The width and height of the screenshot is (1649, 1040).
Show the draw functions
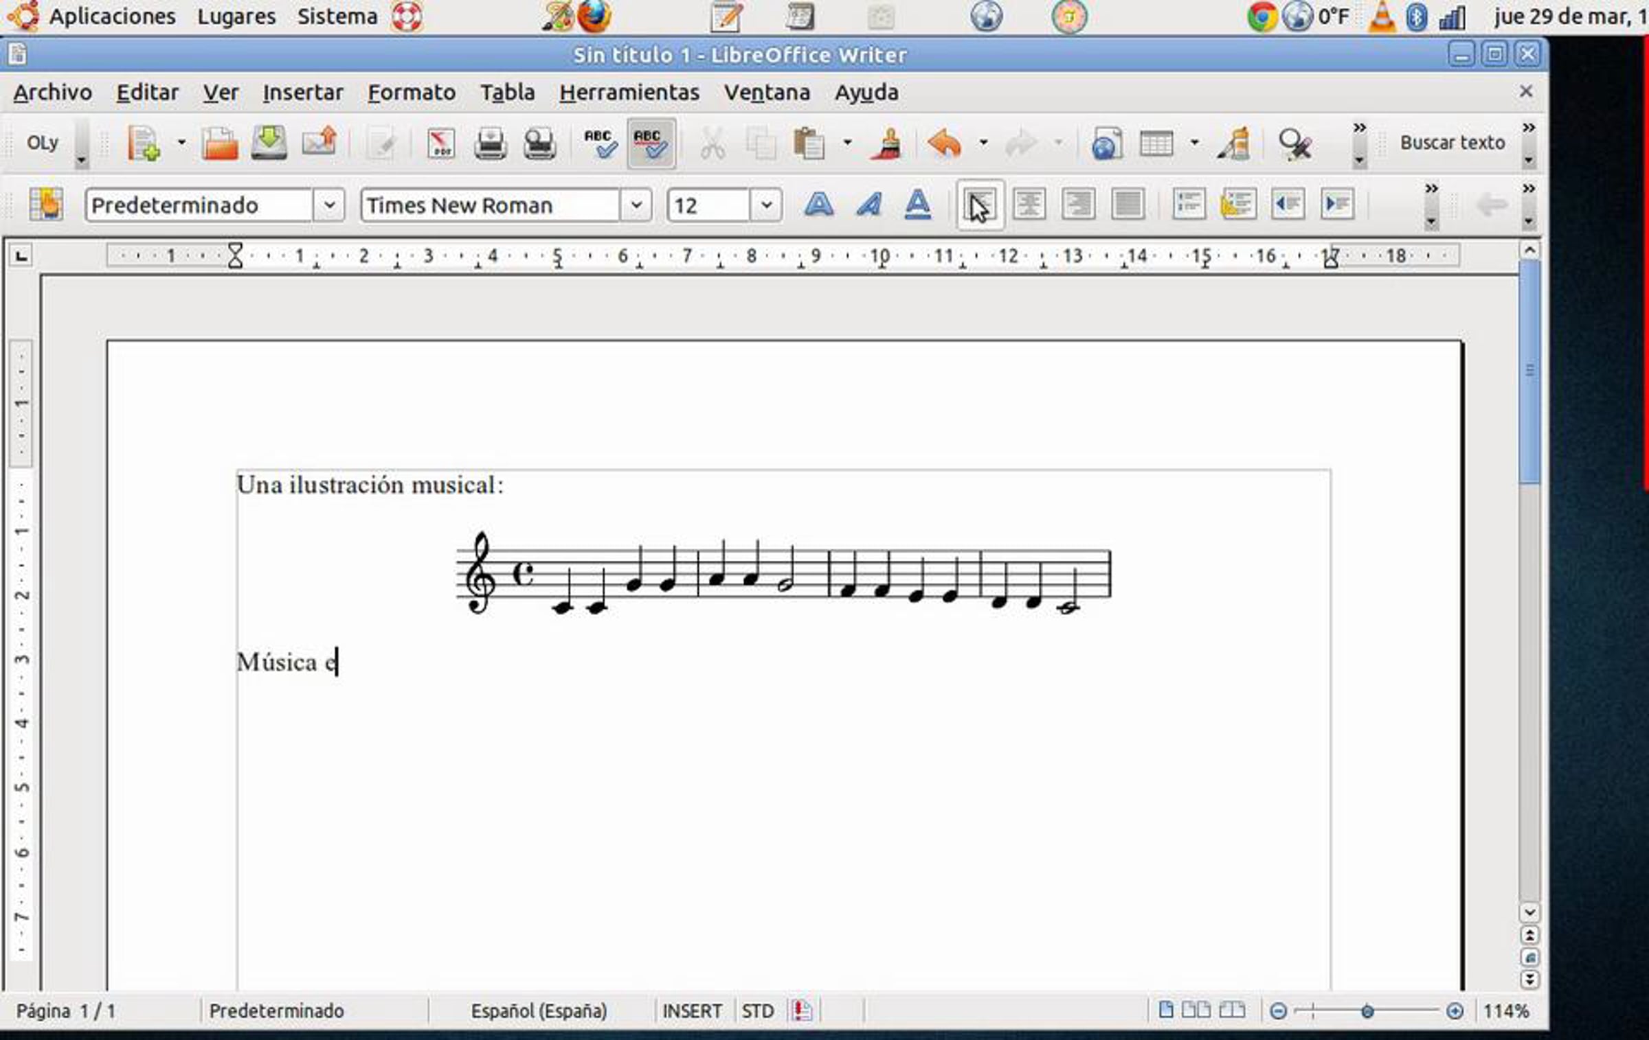click(x=1235, y=143)
